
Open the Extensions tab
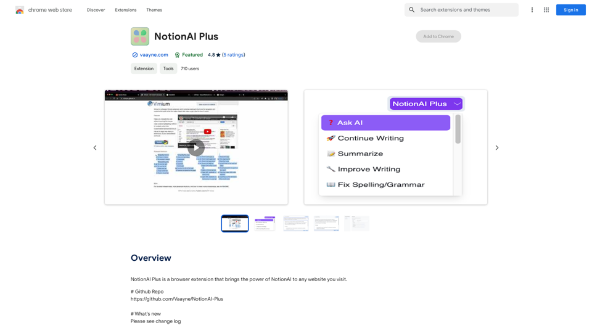[x=126, y=10]
